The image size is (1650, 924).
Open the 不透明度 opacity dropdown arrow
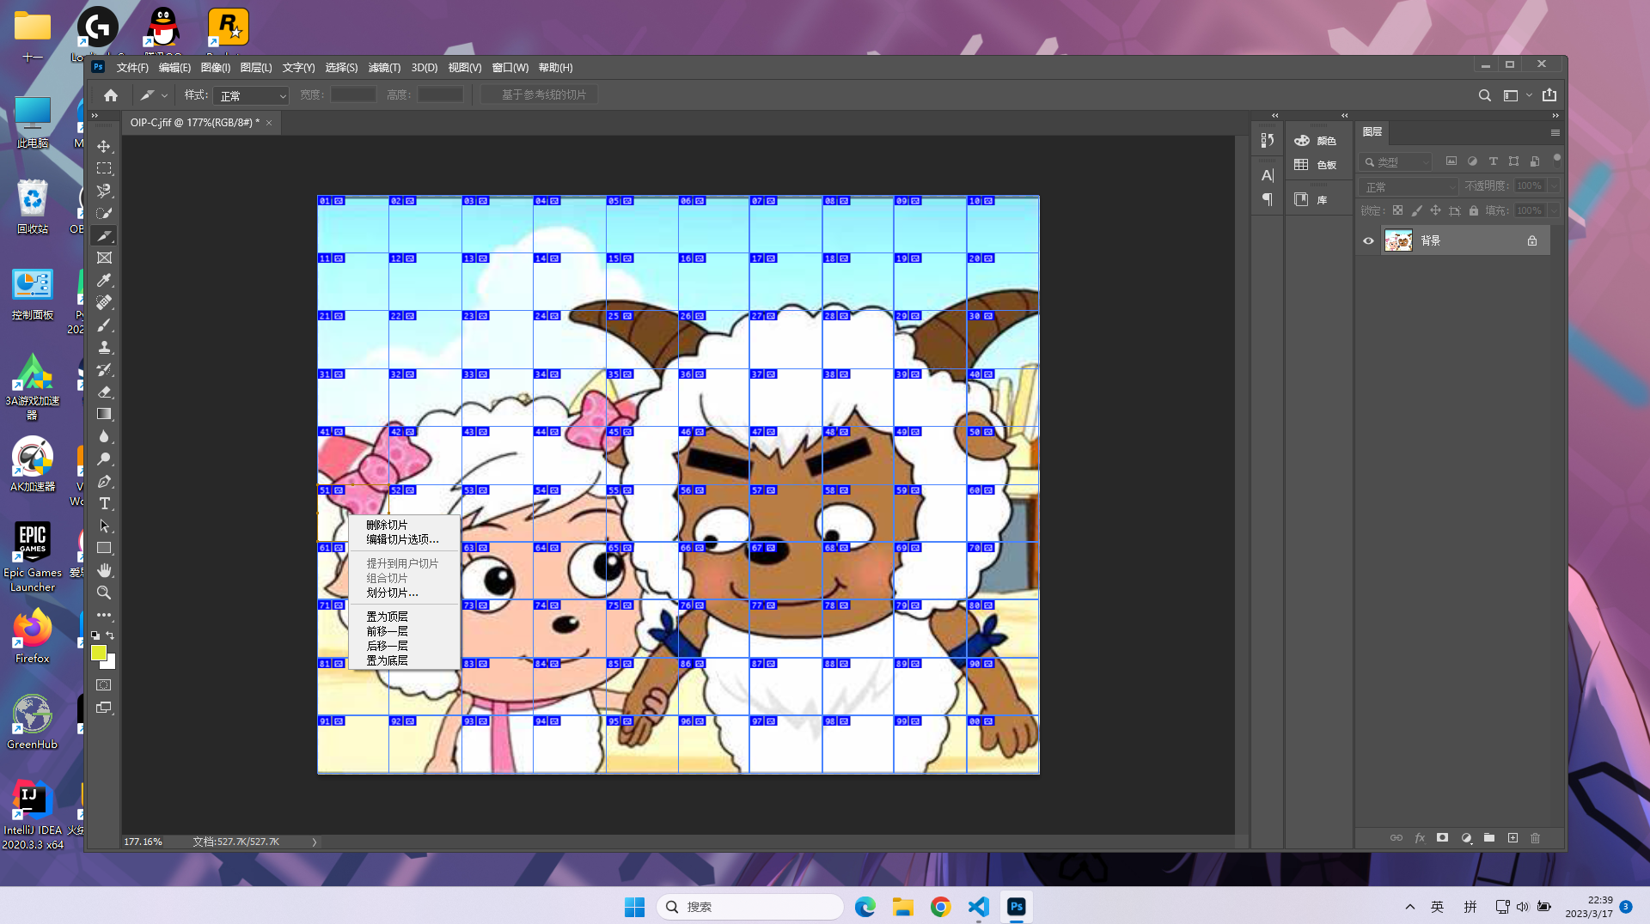[1554, 186]
